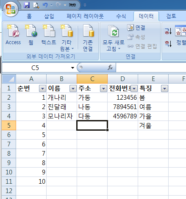Select column A header
This screenshot has width=186, height=199.
[31, 79]
